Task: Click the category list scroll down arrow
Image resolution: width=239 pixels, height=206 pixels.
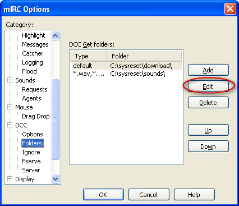Action: click(x=55, y=179)
